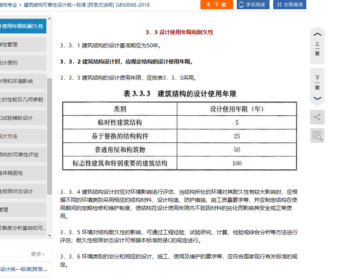Click table value 100
Viewport: 343px width, 279px height.
(237, 163)
